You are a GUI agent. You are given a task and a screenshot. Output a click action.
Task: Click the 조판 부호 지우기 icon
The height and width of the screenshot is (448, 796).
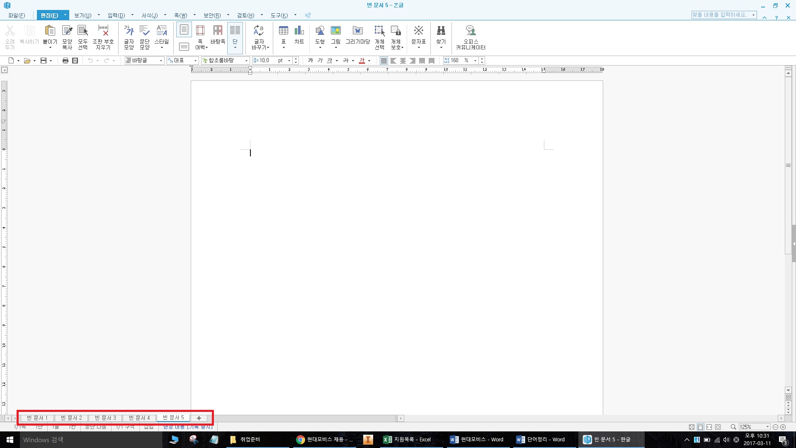coord(103,31)
